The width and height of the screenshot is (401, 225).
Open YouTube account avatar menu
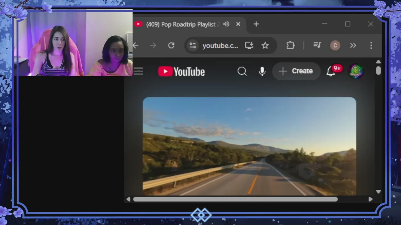[356, 72]
